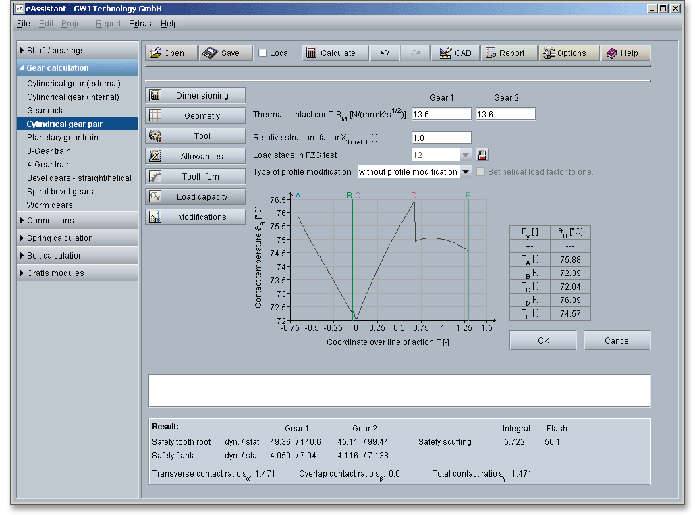
Task: Click the OK button
Action: coord(543,341)
